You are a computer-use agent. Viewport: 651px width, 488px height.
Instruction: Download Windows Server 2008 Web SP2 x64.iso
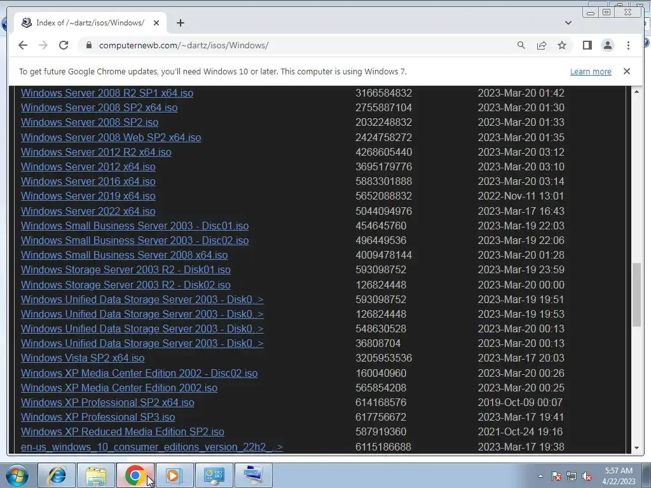111,137
